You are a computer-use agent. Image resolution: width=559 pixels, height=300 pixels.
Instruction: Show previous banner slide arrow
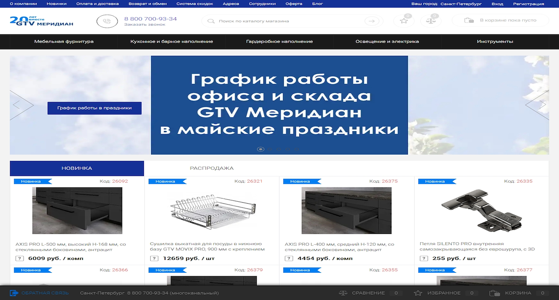click(22, 105)
